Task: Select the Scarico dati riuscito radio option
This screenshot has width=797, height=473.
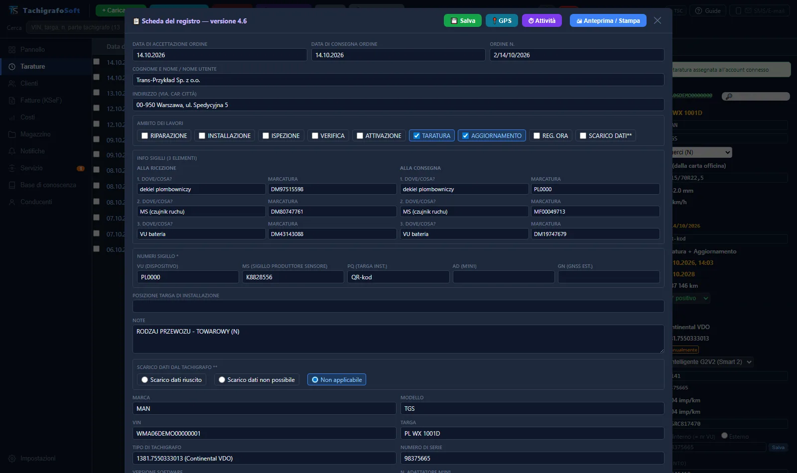Action: point(145,380)
